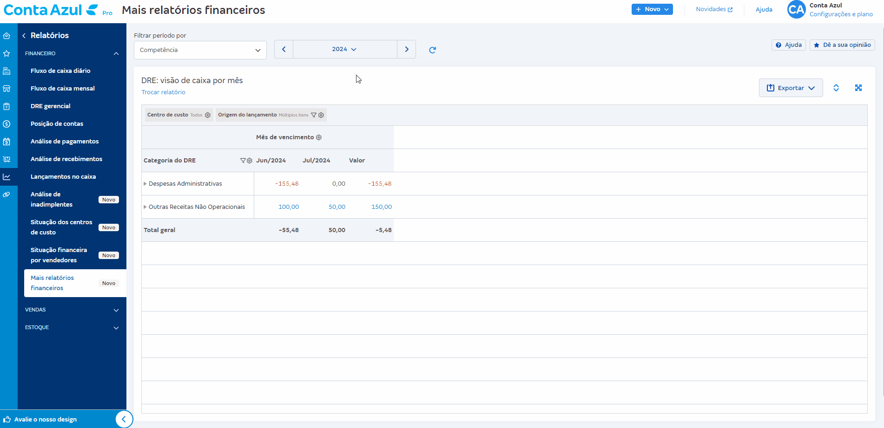Expand the VENDAS menu section
Screen dimensions: 884x428
click(x=116, y=310)
